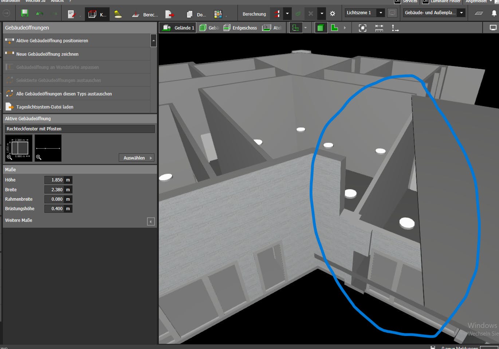Open calculation settings gear icon
Viewport: 499px width, 349px height.
point(332,13)
